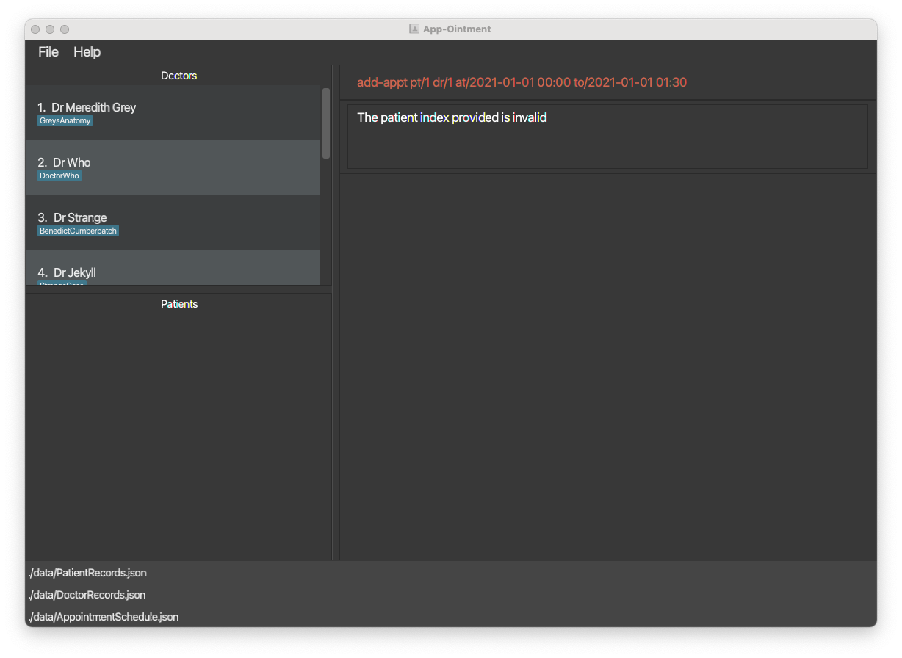Click the BenedictCumberbatch tag
Viewport: 902px width, 658px height.
pos(79,231)
